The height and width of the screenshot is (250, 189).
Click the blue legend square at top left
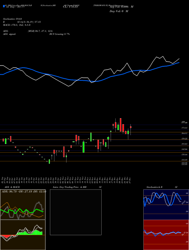[x=4, y=6]
